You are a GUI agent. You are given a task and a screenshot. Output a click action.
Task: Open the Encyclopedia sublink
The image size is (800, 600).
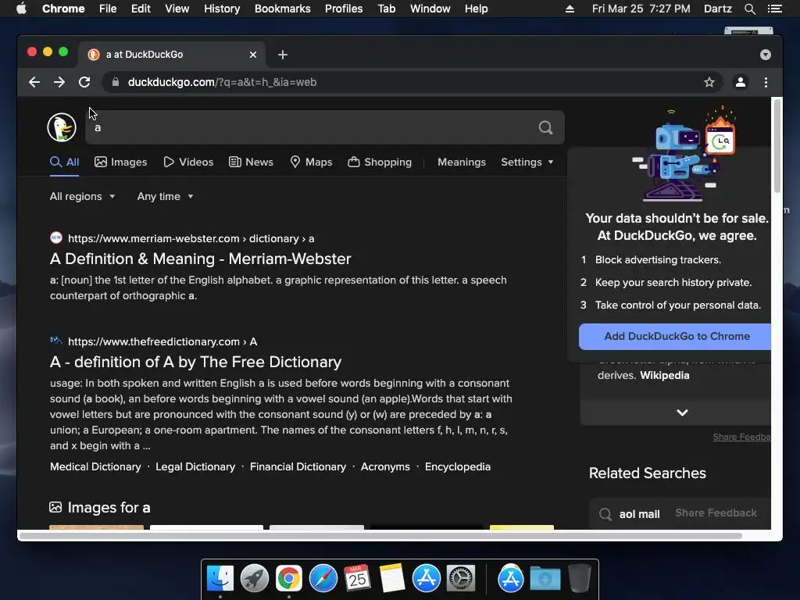[x=458, y=467]
